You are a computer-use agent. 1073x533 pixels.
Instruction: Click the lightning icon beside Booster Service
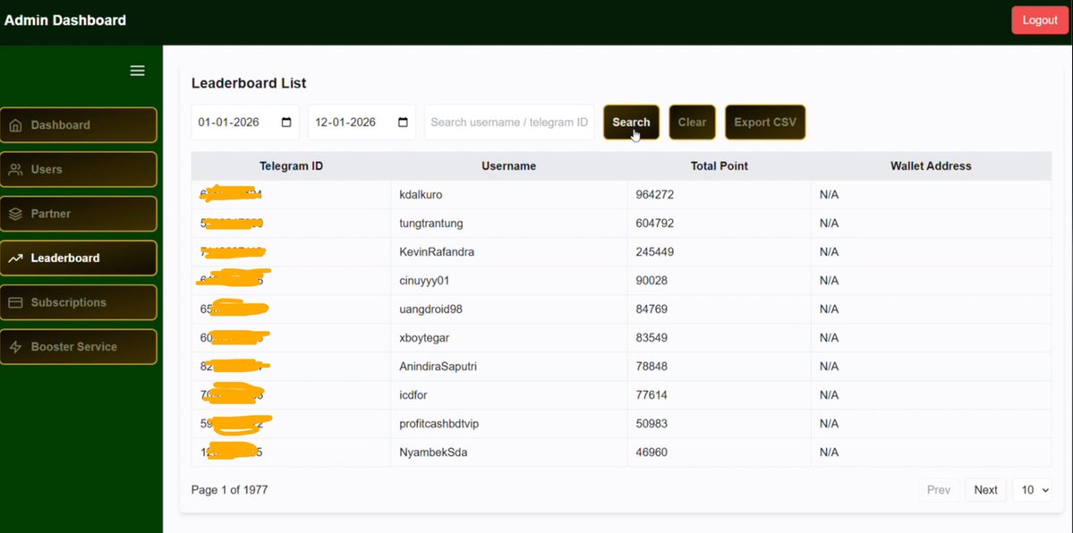(16, 347)
